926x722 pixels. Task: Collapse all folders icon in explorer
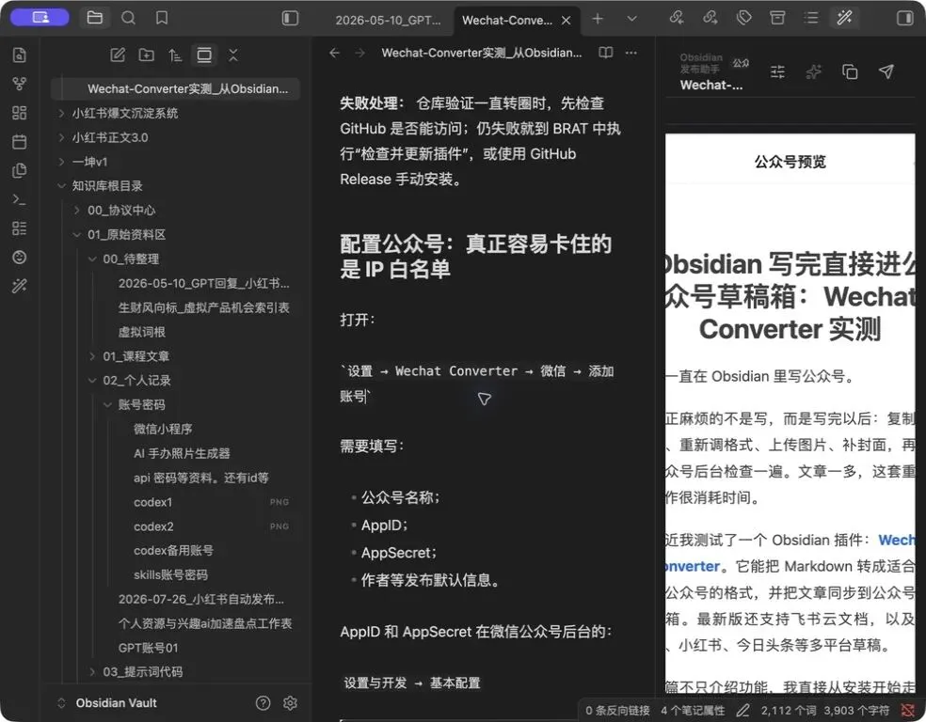(233, 55)
